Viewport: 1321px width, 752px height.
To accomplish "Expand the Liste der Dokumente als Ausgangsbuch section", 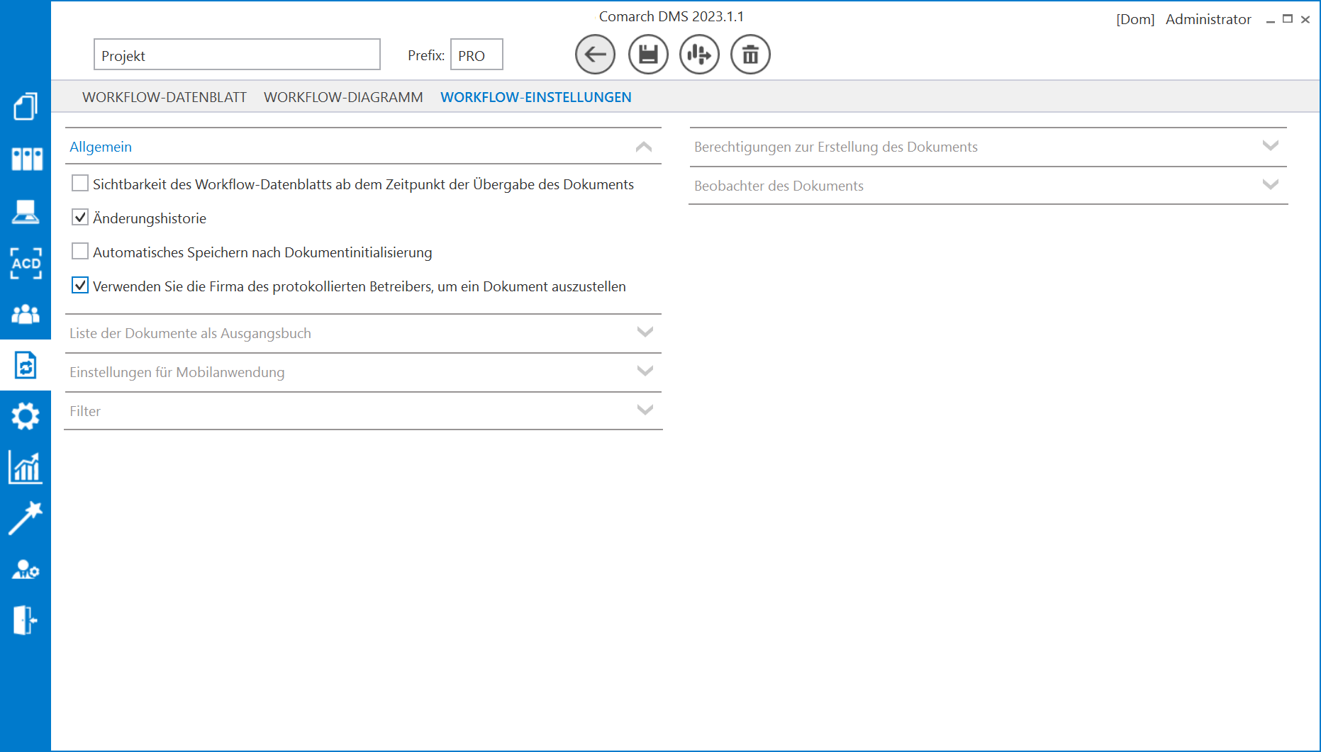I will click(644, 332).
